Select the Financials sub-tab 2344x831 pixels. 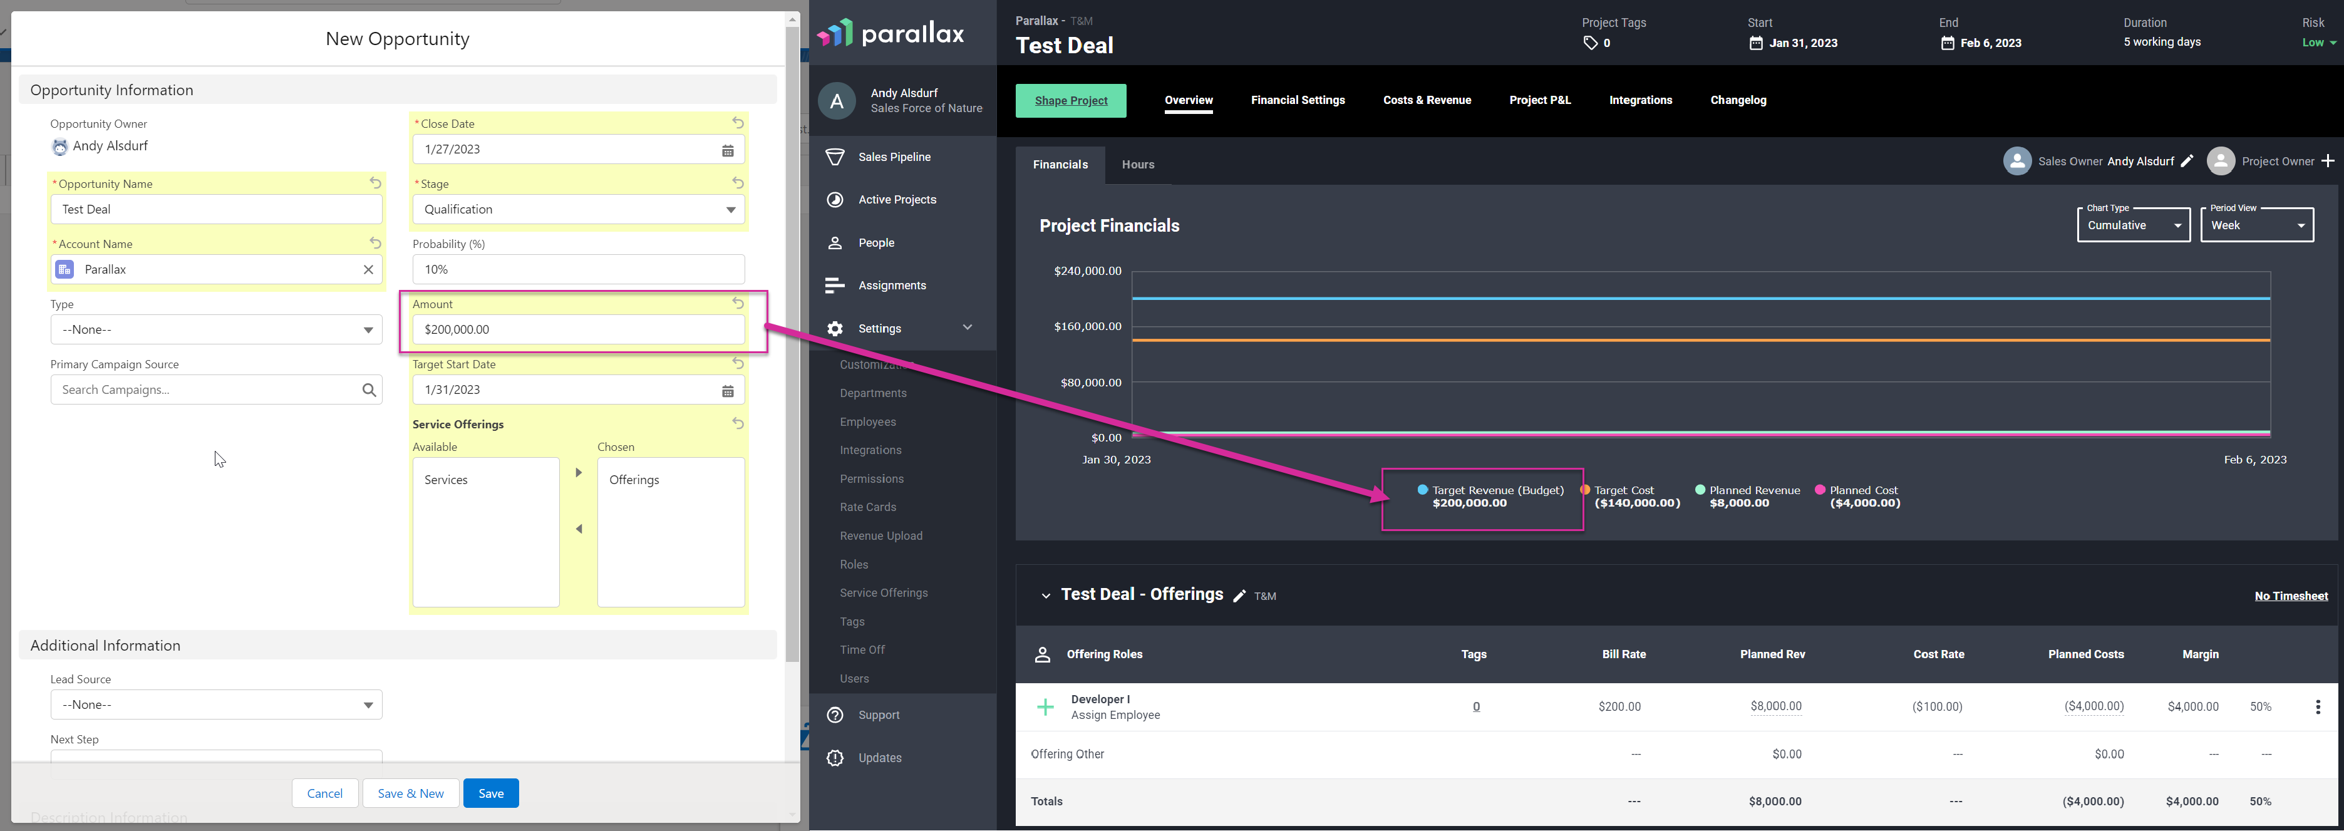click(x=1060, y=165)
